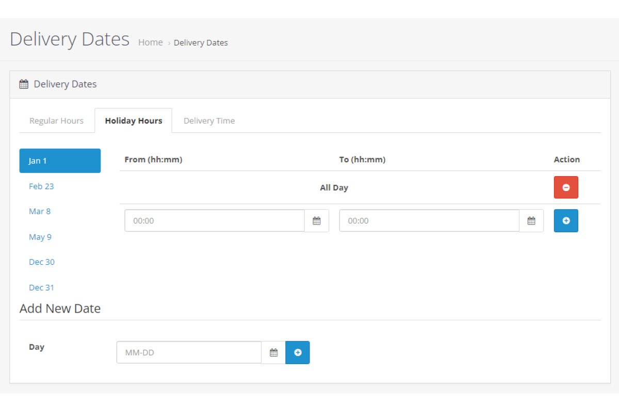Viewport: 619px width, 412px height.
Task: Choose Mar 8 from date list
Action: 40,212
